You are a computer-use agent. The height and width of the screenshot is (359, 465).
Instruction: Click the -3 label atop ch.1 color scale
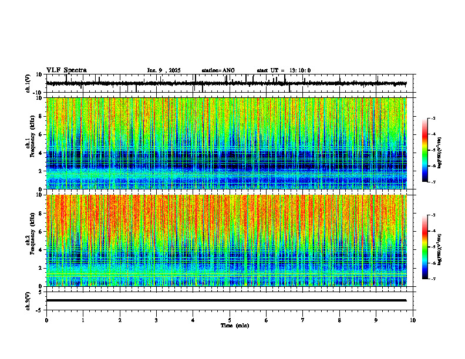click(433, 118)
